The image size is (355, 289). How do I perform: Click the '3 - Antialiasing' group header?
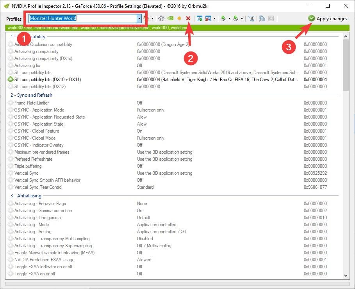[x=26, y=196]
